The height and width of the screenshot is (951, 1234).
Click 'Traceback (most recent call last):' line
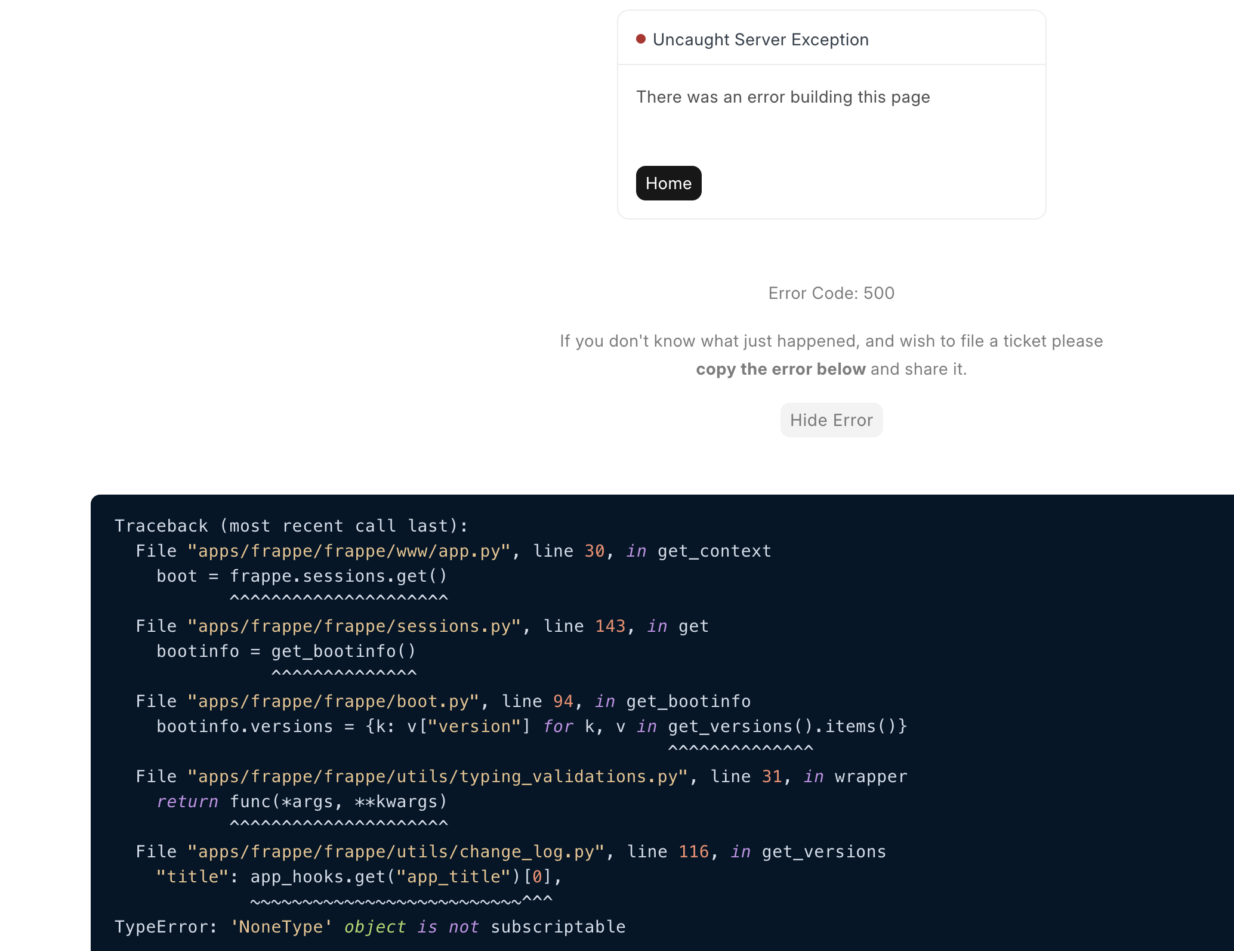tap(291, 526)
